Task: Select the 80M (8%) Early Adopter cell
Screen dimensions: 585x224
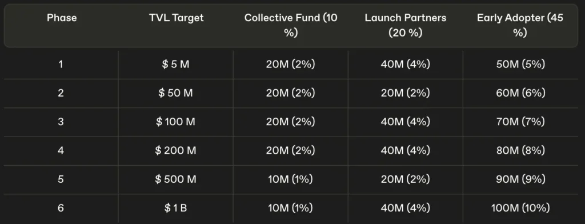Action: [520, 150]
